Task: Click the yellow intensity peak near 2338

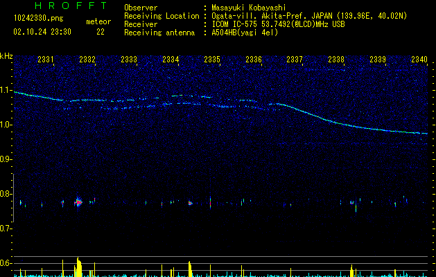Action: [x=351, y=271]
